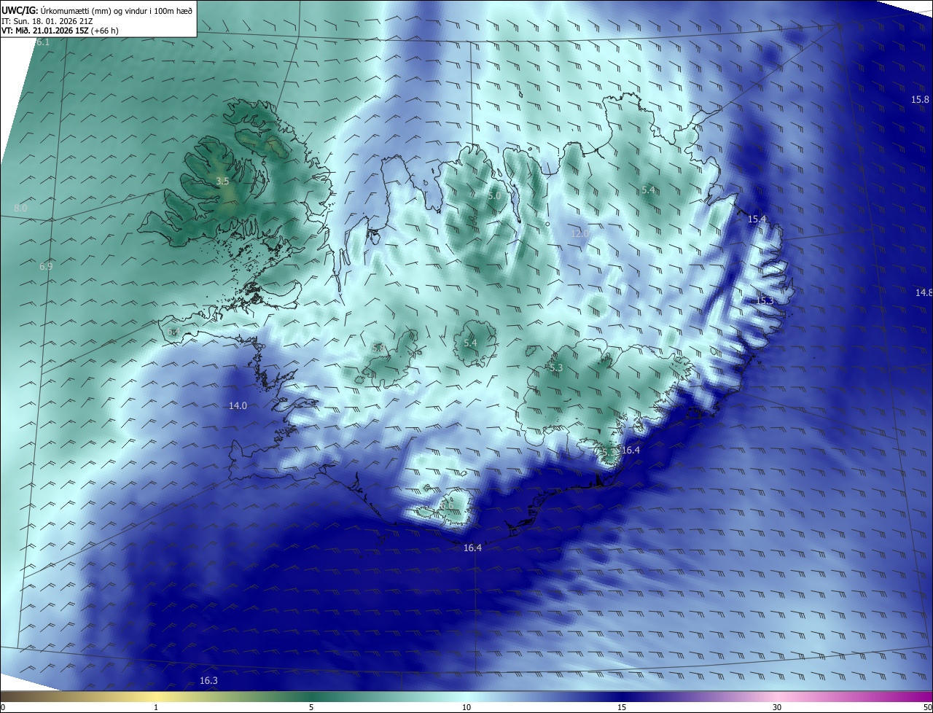Click the 8.0 map value label
933x713 pixels.
coord(20,209)
